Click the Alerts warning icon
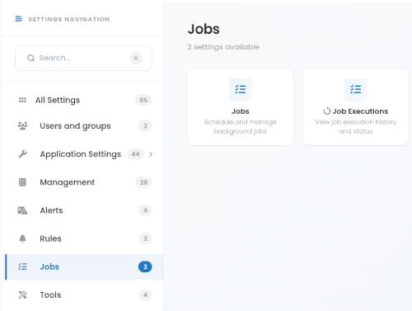The image size is (412, 311). pos(22,210)
